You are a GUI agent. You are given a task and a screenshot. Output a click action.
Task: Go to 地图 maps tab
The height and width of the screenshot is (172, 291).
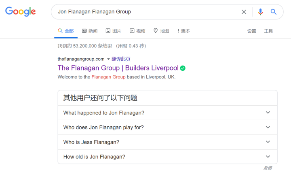point(161,31)
